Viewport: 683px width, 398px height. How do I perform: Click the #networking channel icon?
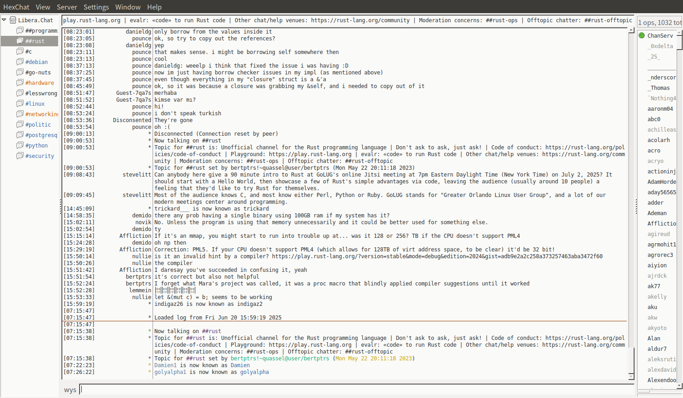[x=20, y=114]
